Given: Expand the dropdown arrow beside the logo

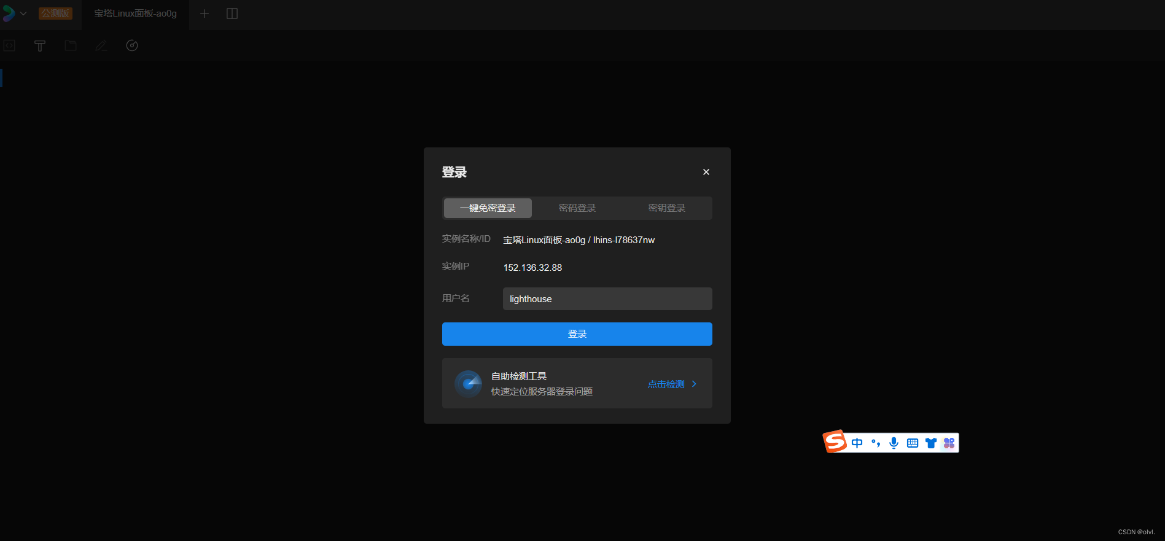Looking at the screenshot, I should [x=23, y=14].
